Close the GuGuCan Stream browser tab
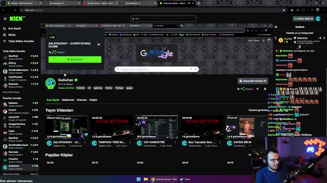This screenshot has height=183, width=327. (x=193, y=3)
